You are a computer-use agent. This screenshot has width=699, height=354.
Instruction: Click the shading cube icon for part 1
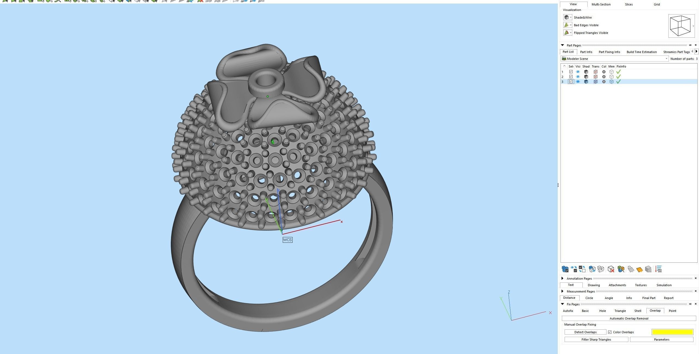tap(586, 72)
